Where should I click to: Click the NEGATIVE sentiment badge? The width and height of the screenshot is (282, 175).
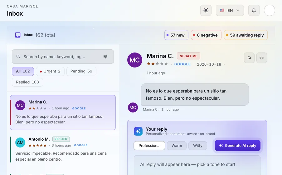point(188,56)
